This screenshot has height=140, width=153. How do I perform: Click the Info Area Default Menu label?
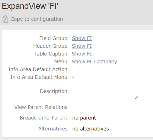(x=39, y=77)
